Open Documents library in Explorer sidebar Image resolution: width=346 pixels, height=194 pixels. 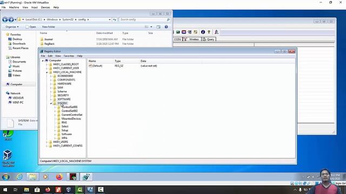19,62
